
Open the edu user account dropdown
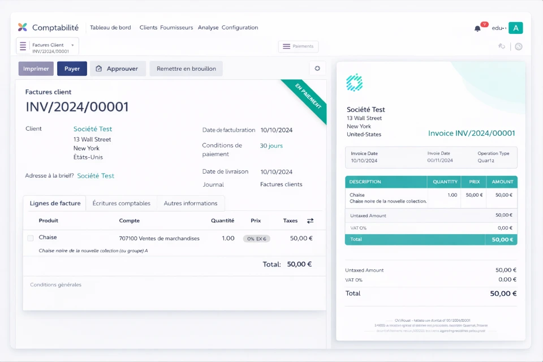click(x=498, y=28)
